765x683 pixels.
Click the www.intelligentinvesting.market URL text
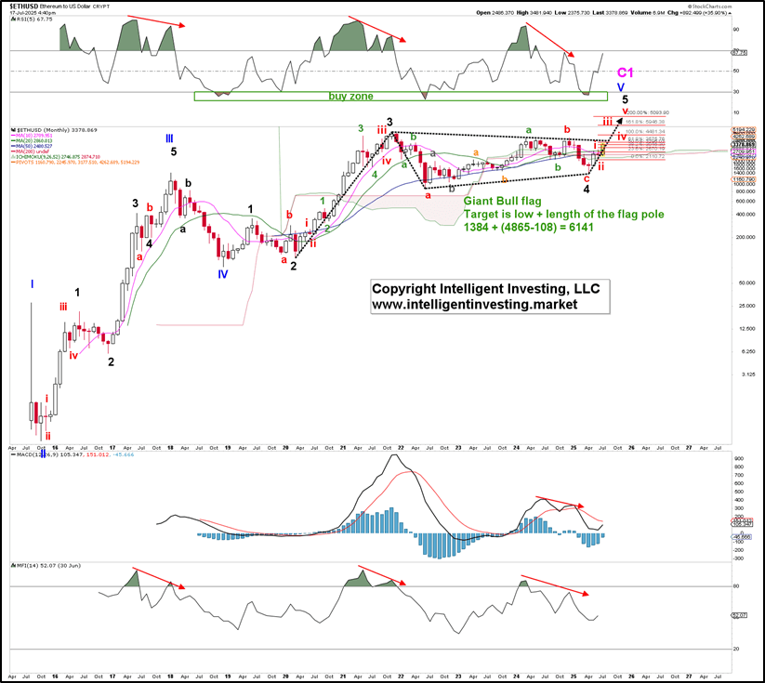(x=475, y=305)
